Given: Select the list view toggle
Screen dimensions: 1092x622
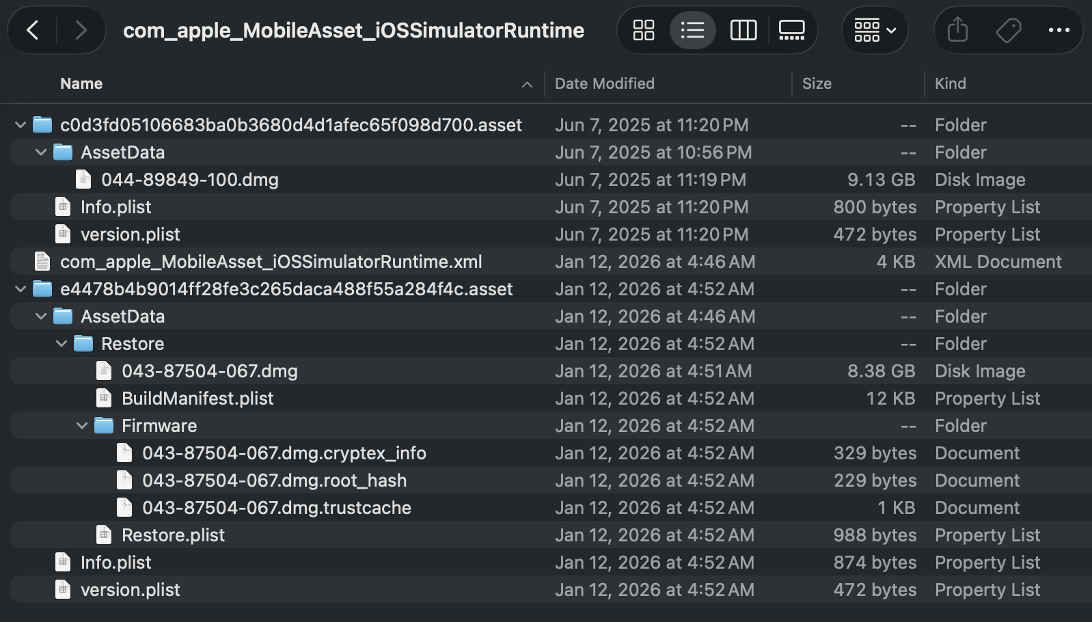Looking at the screenshot, I should click(x=692, y=30).
